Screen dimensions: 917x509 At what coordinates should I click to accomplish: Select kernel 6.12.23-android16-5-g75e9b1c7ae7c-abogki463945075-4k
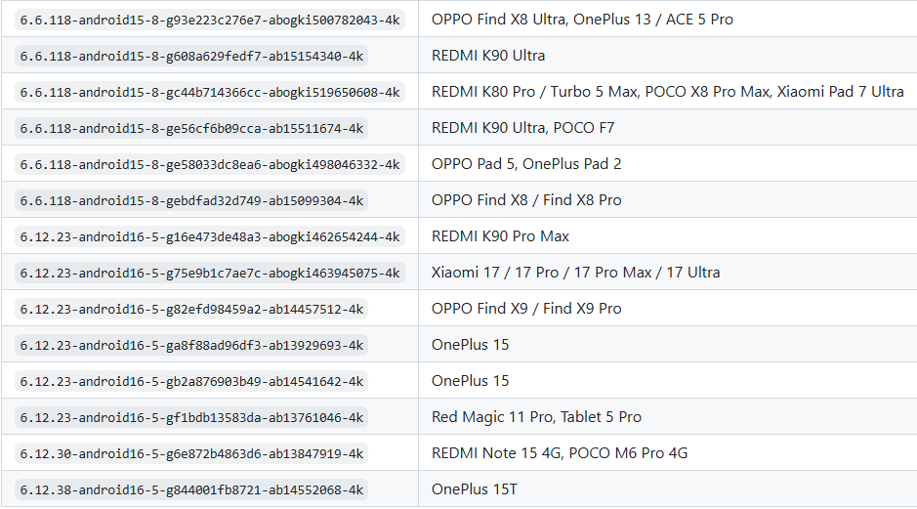point(210,274)
